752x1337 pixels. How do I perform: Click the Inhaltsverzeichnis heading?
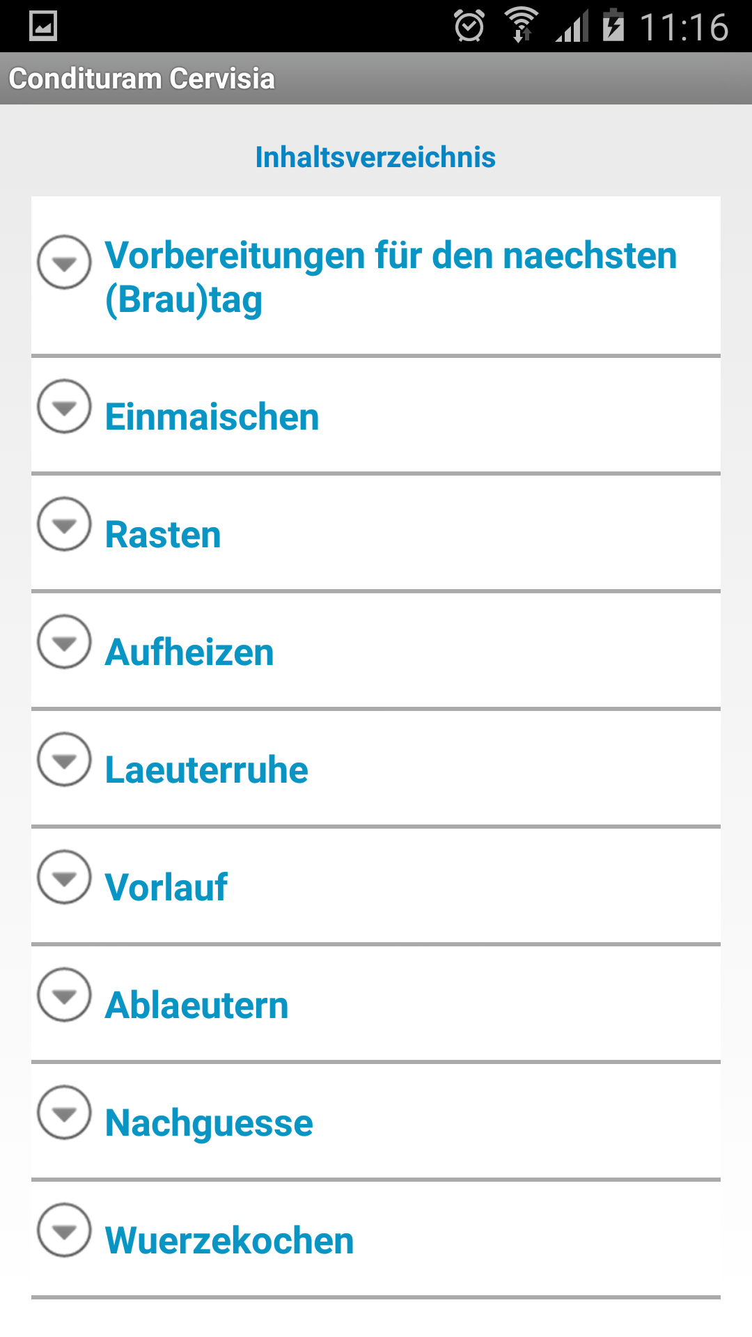(375, 157)
